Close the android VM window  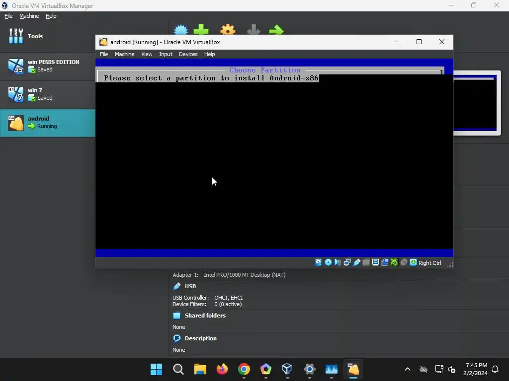(x=441, y=42)
